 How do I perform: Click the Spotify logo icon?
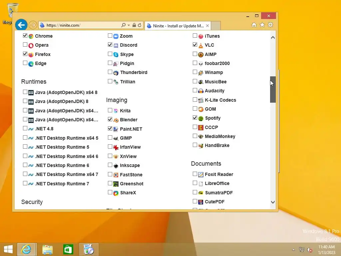coord(201,118)
